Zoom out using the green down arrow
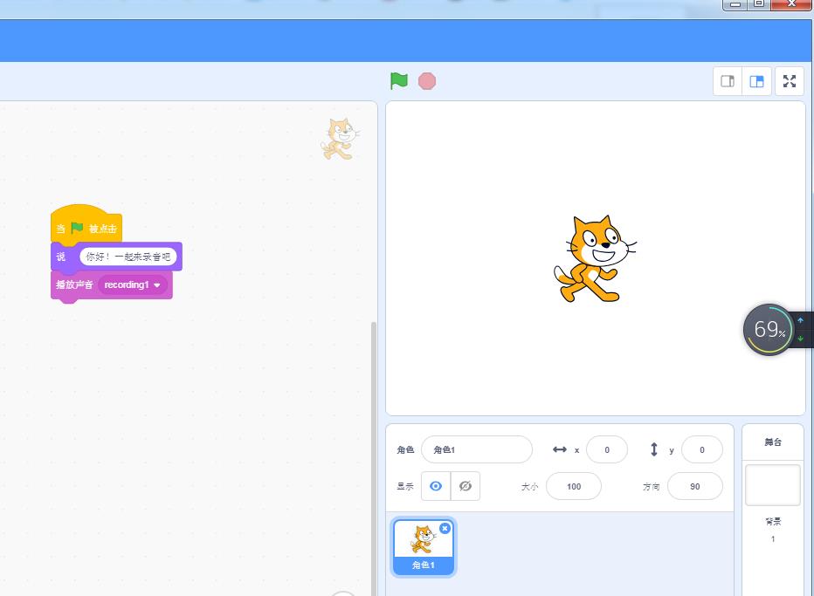 coord(800,339)
